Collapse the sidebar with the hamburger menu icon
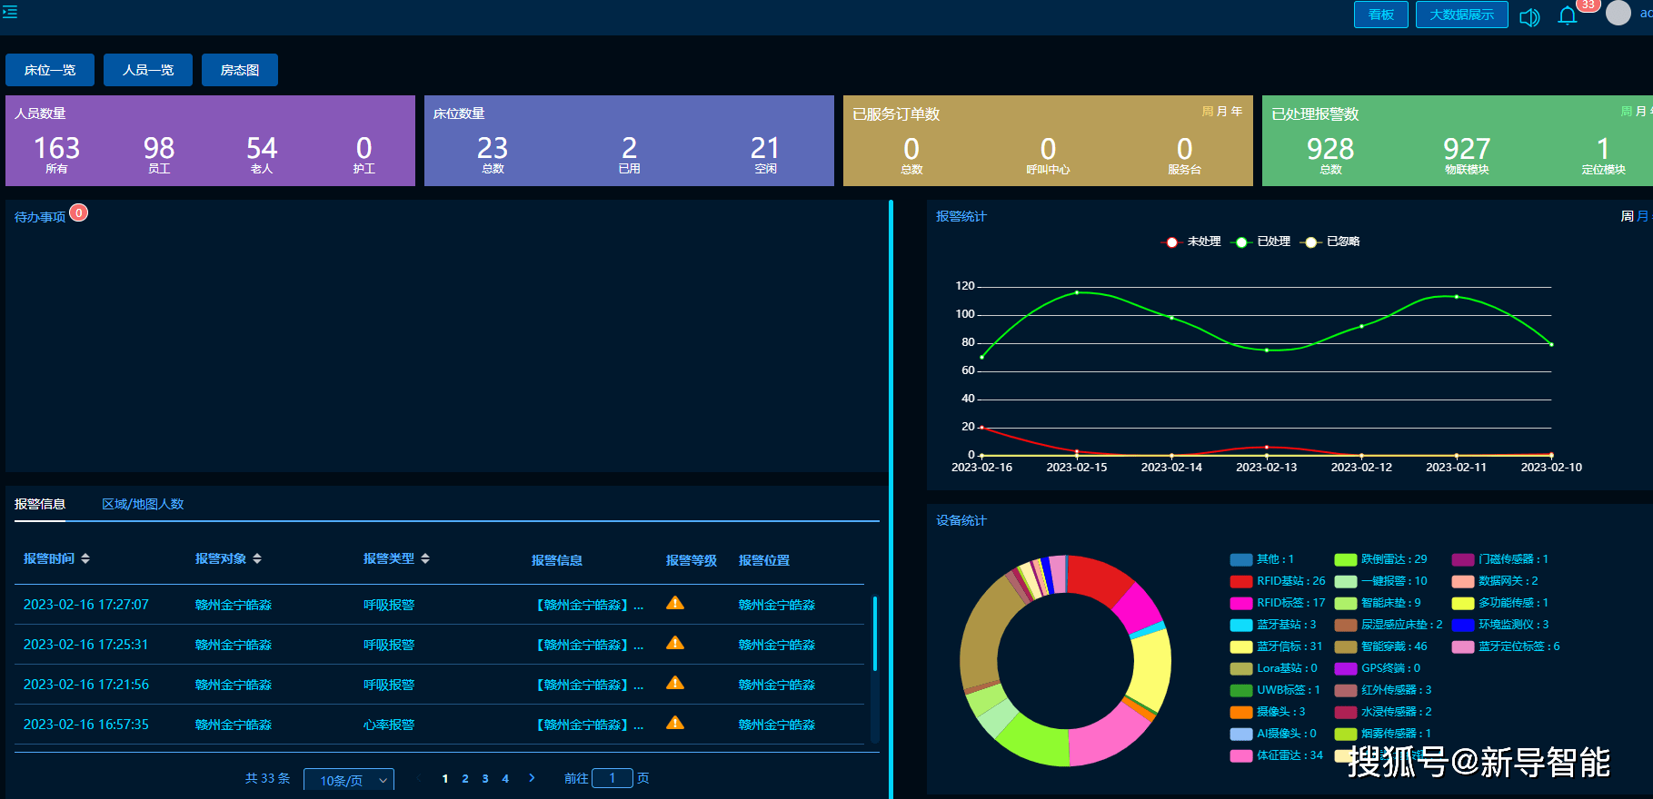 pos(10,12)
